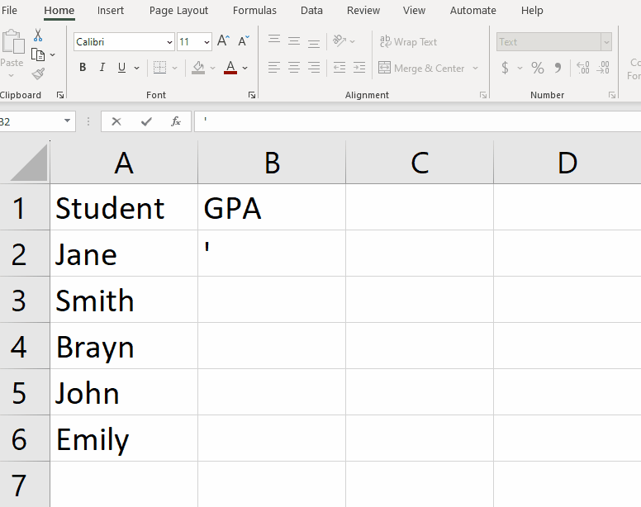Apply the red font color
The height and width of the screenshot is (507, 641).
click(230, 68)
